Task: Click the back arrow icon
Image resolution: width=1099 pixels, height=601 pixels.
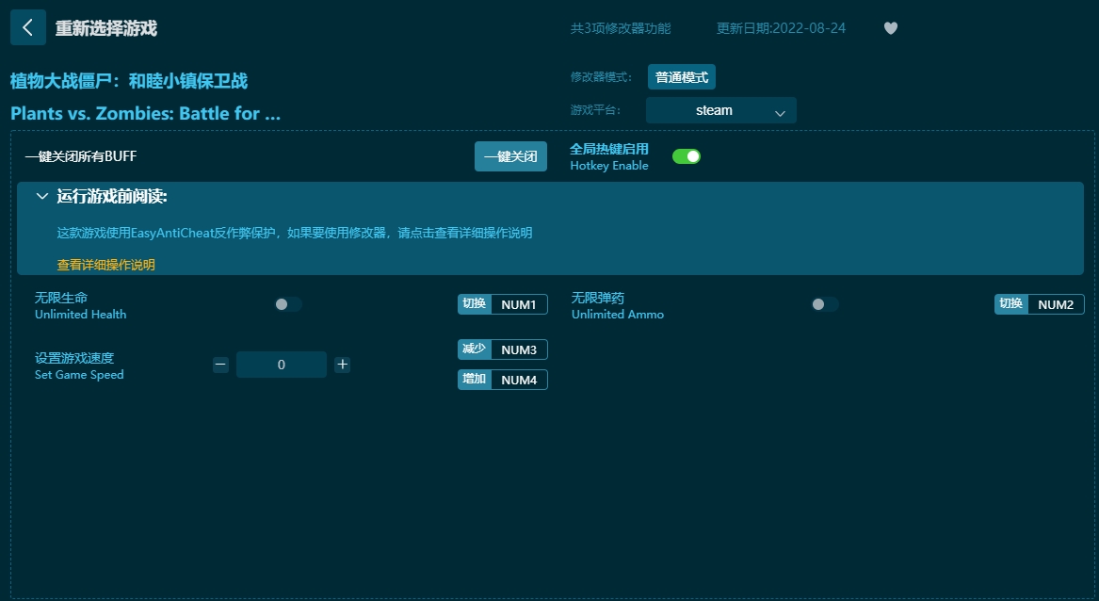Action: click(27, 28)
